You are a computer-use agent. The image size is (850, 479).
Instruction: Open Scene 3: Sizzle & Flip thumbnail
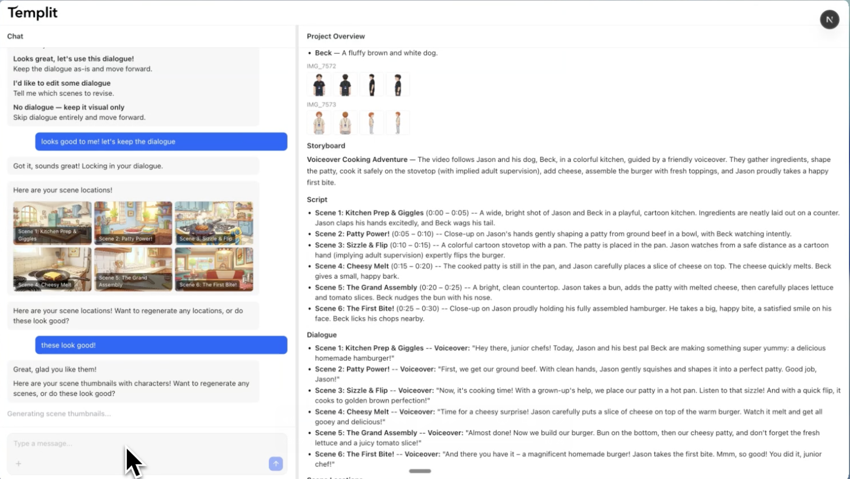pos(214,223)
